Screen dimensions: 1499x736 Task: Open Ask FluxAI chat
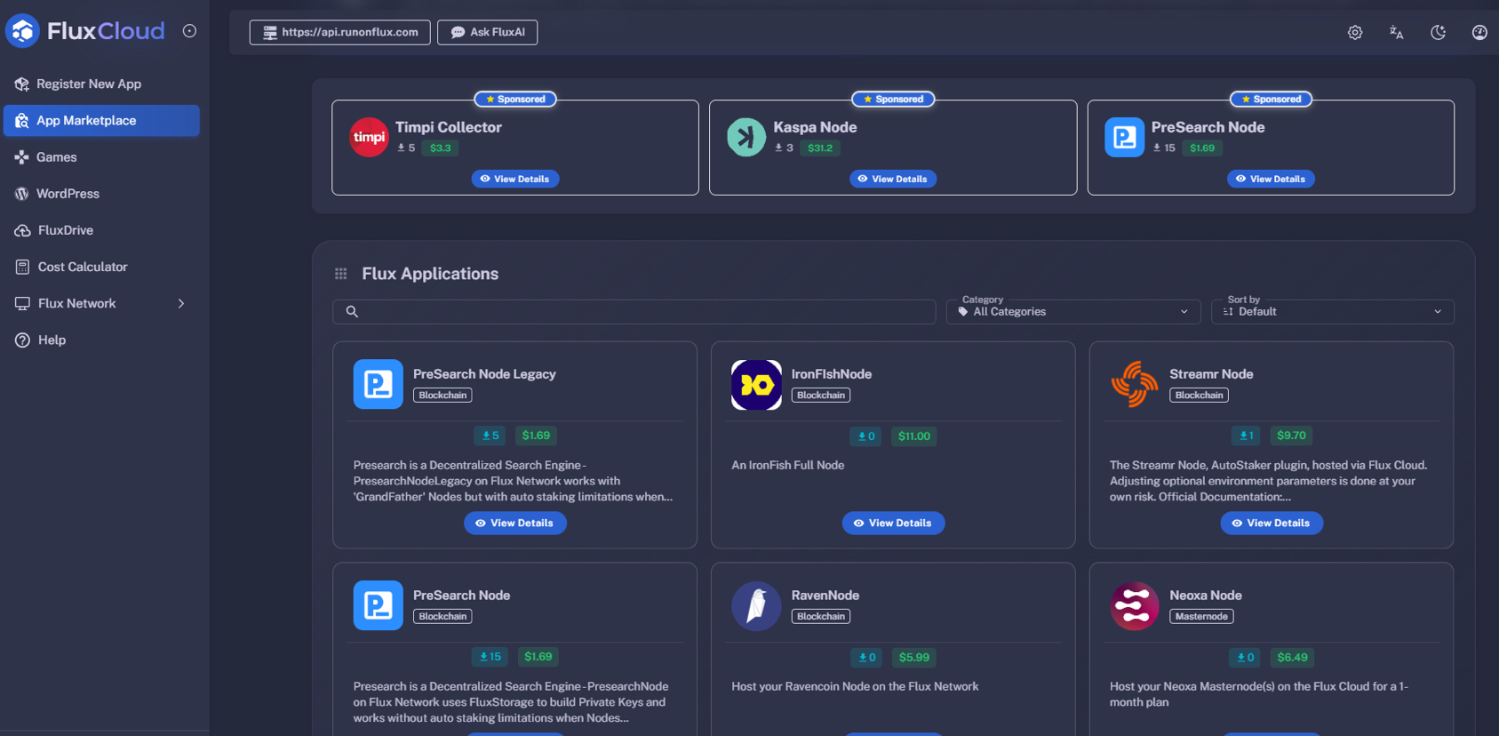[x=487, y=32]
